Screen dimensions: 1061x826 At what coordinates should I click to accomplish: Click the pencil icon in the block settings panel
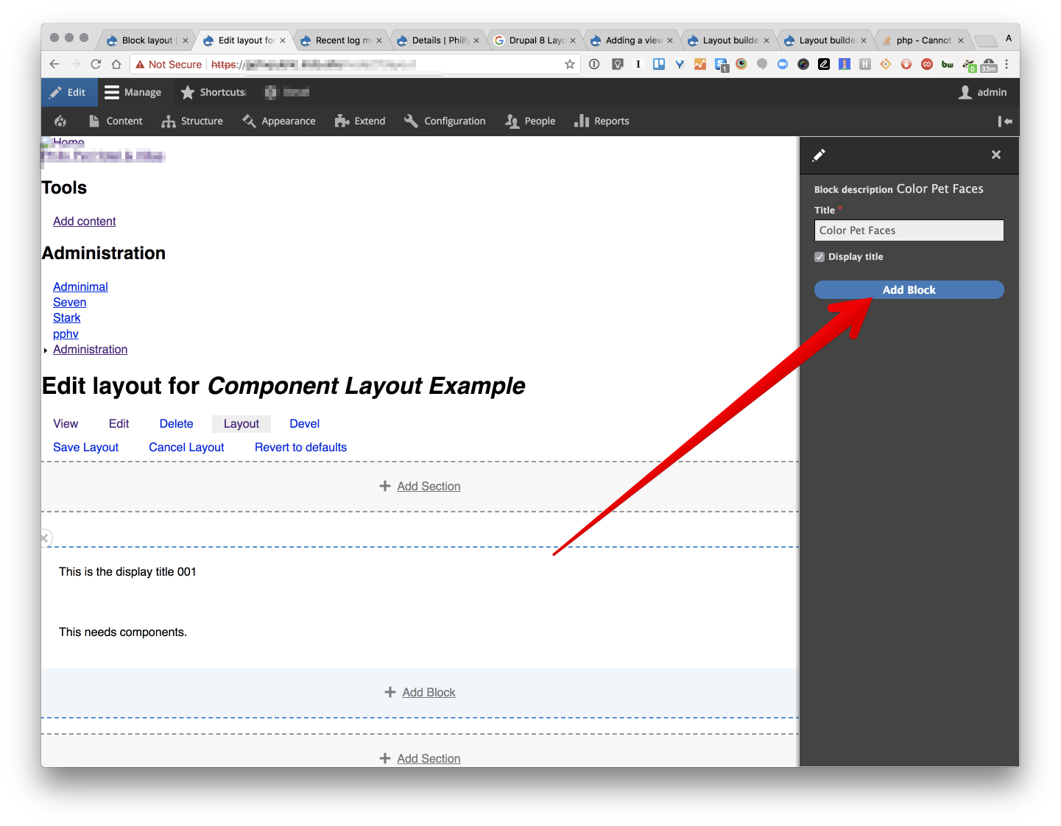(819, 155)
